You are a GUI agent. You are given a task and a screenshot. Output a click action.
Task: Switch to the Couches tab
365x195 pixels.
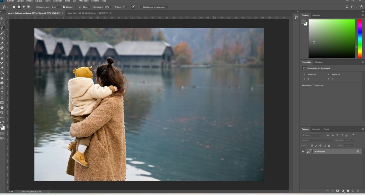(x=316, y=129)
